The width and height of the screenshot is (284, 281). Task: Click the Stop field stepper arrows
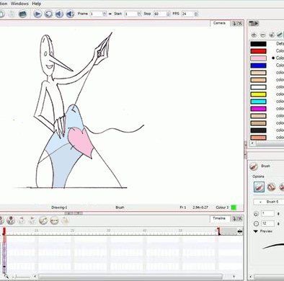tap(169, 14)
